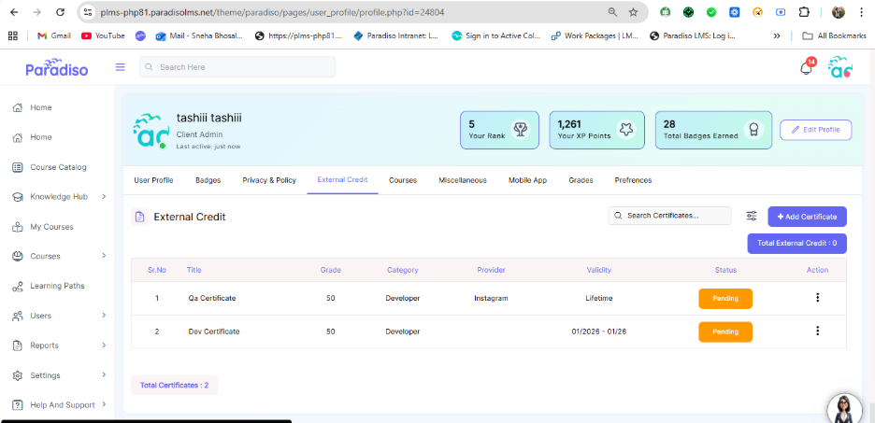The width and height of the screenshot is (875, 423).
Task: Click the Course Catalog sidebar icon
Action: pyautogui.click(x=18, y=167)
